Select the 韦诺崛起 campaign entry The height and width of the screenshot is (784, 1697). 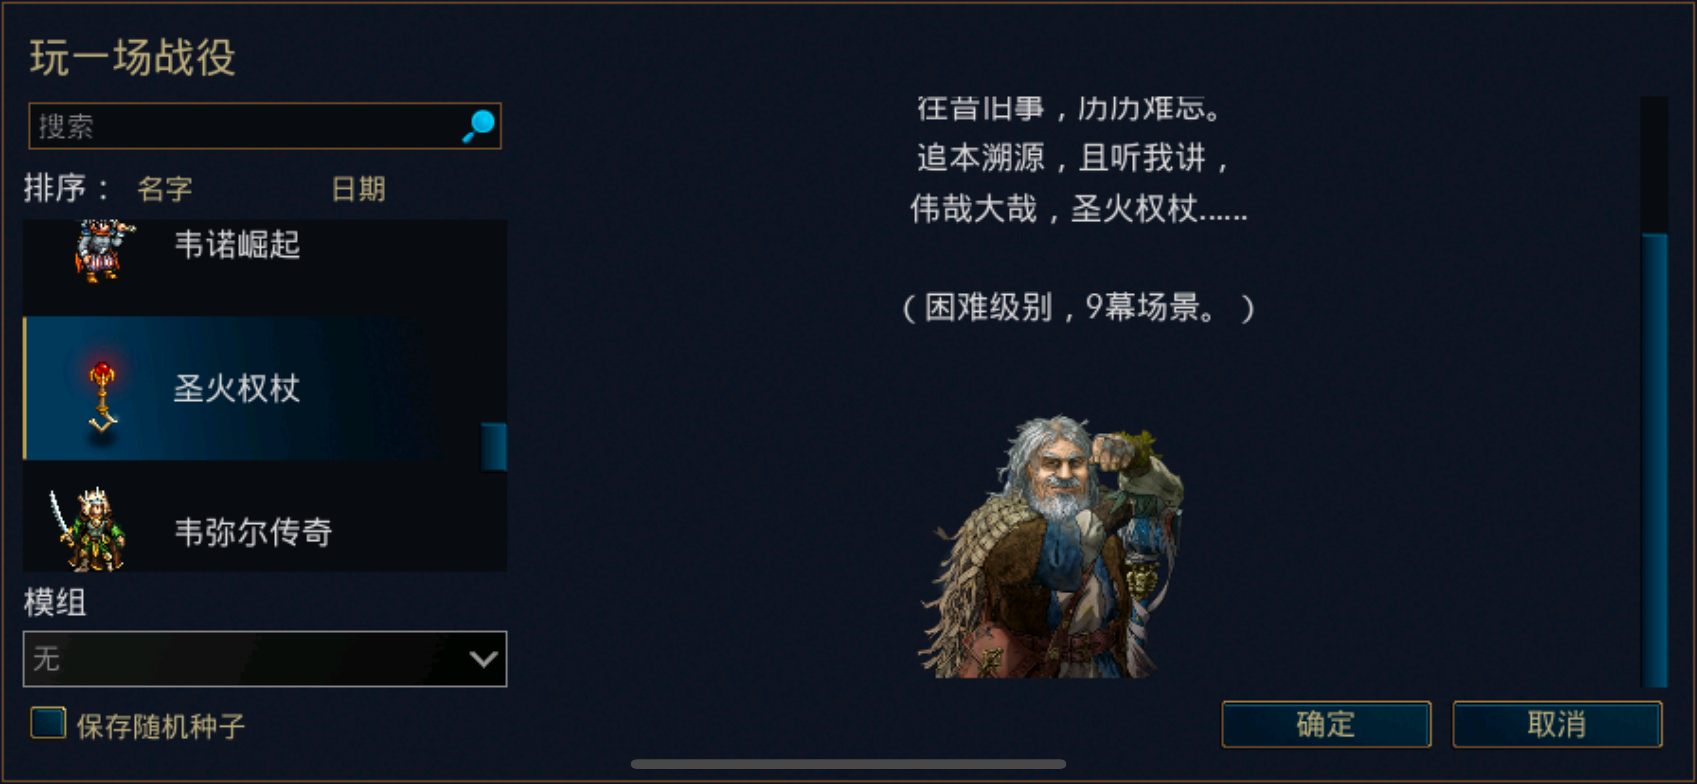click(x=265, y=266)
